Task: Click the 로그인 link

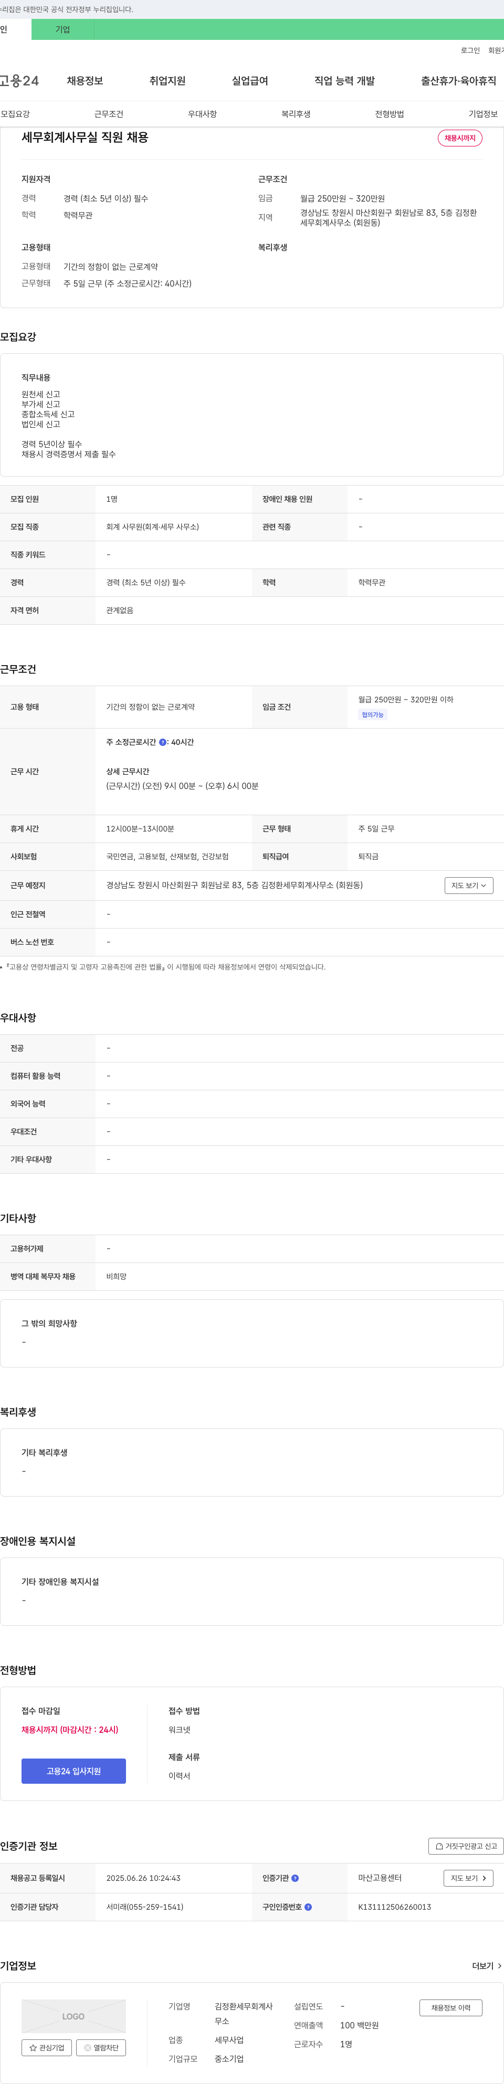Action: pos(470,50)
